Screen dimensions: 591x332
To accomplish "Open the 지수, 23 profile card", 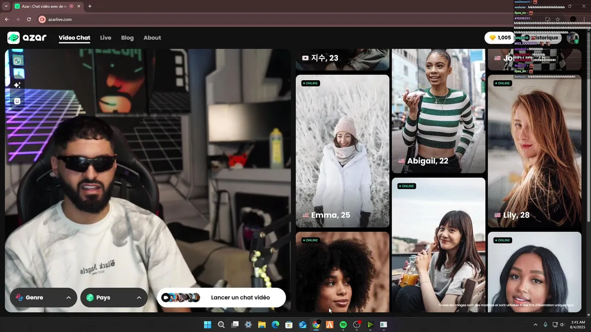I will 343,59.
